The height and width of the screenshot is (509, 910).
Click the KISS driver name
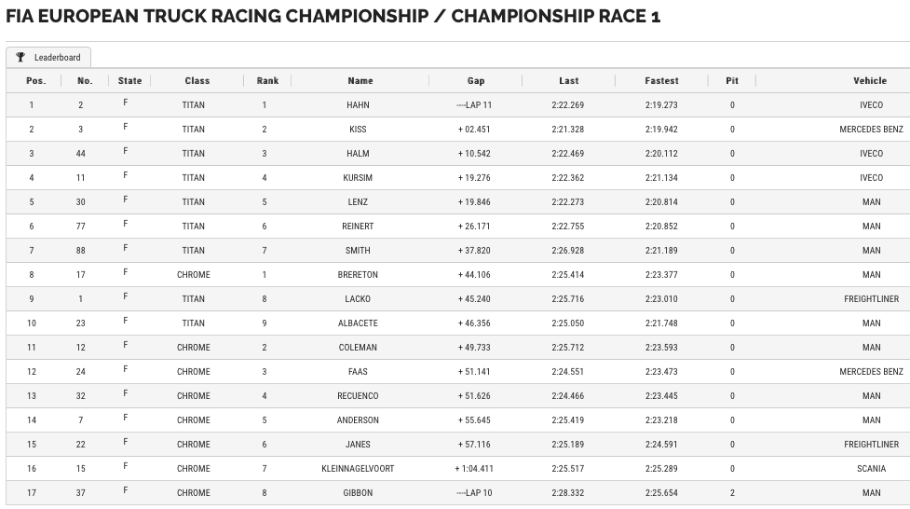pos(358,130)
